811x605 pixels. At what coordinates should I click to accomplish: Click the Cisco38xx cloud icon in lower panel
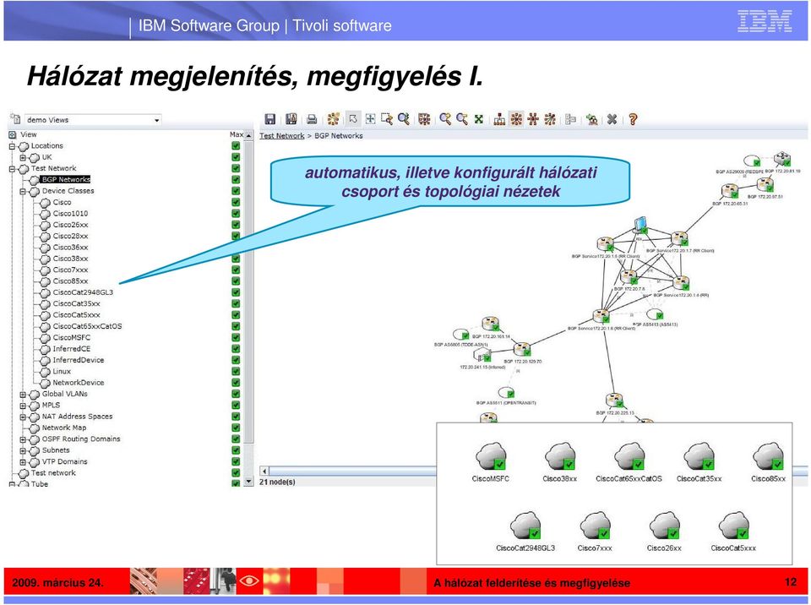[x=560, y=456]
